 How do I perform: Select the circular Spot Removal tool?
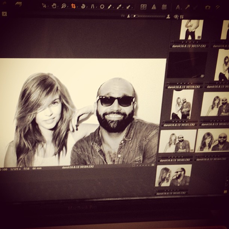click(102, 6)
